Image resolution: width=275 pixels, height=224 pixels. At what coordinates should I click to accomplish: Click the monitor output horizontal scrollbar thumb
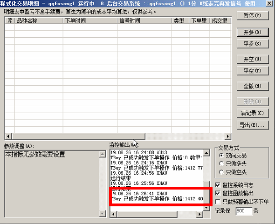click(x=147, y=214)
